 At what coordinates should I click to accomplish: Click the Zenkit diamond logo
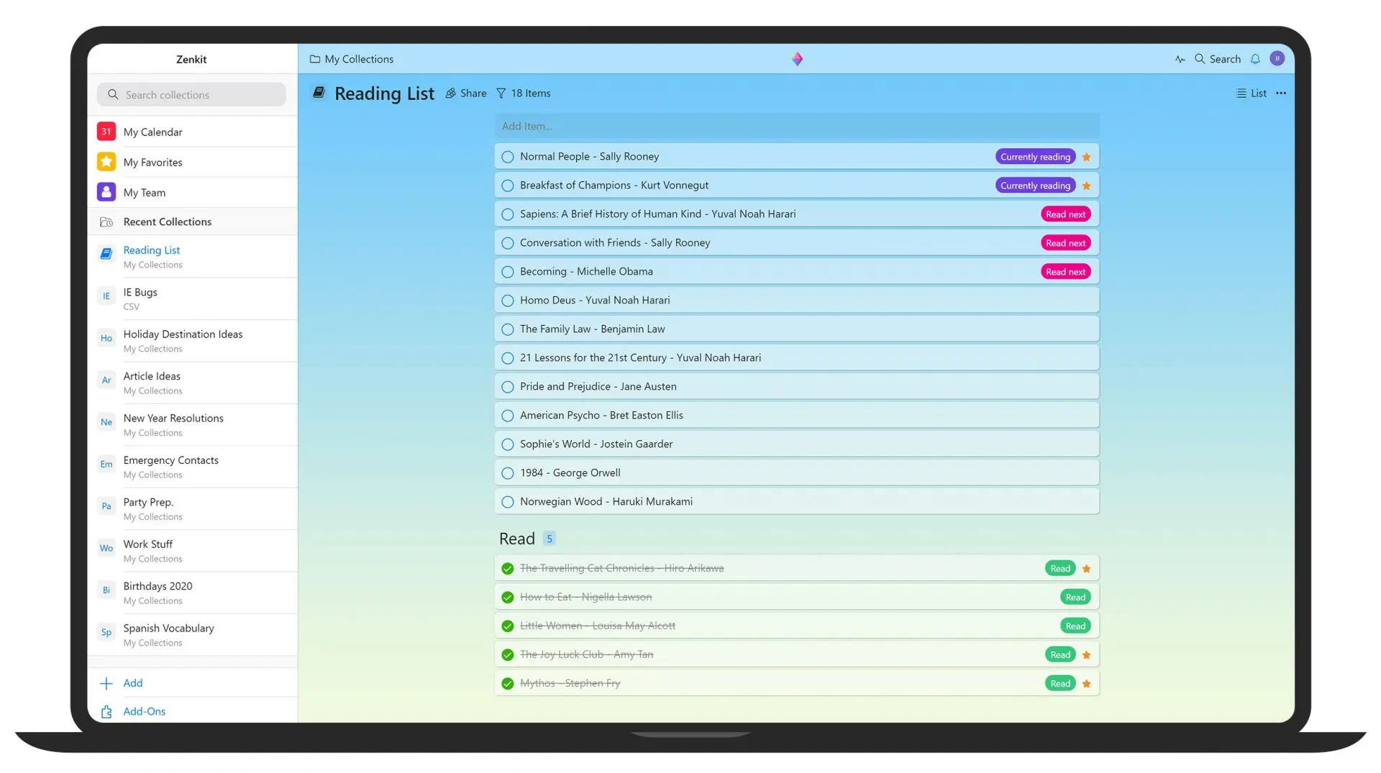[797, 59]
